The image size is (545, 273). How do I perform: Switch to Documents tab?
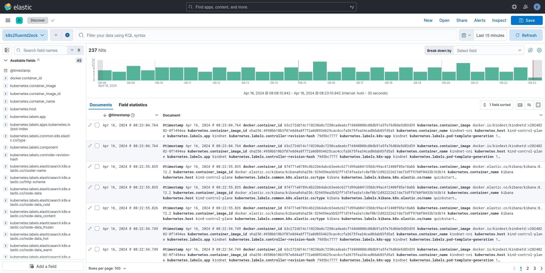[x=101, y=105]
